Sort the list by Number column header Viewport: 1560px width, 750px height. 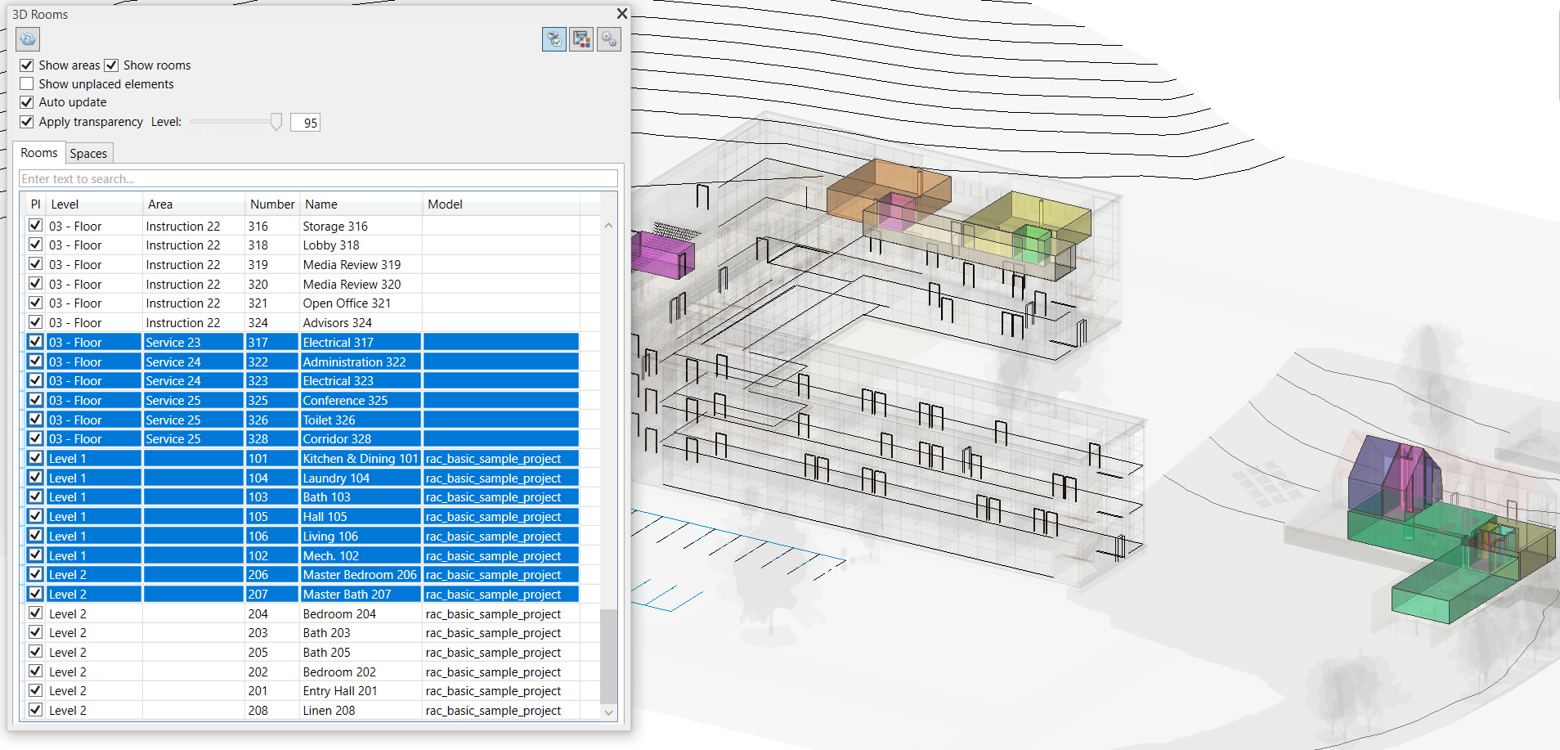click(x=271, y=204)
